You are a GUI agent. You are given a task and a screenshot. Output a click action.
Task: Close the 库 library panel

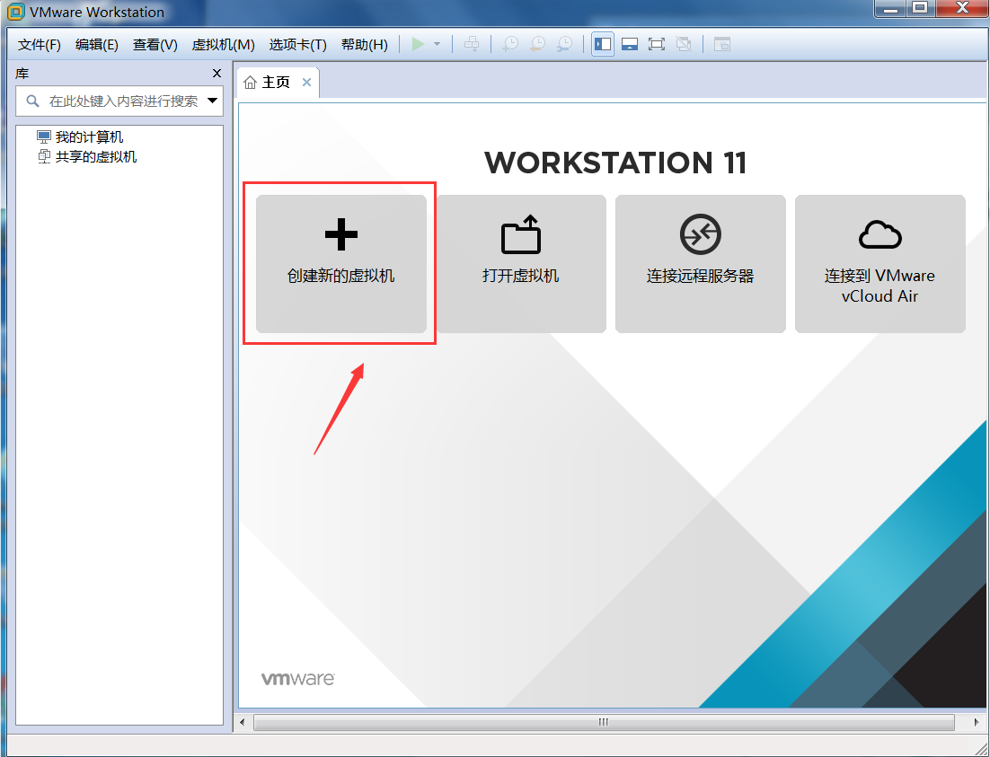coord(217,74)
